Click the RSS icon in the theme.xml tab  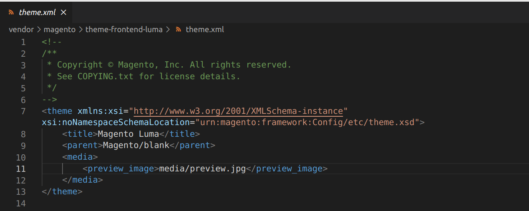pos(11,13)
